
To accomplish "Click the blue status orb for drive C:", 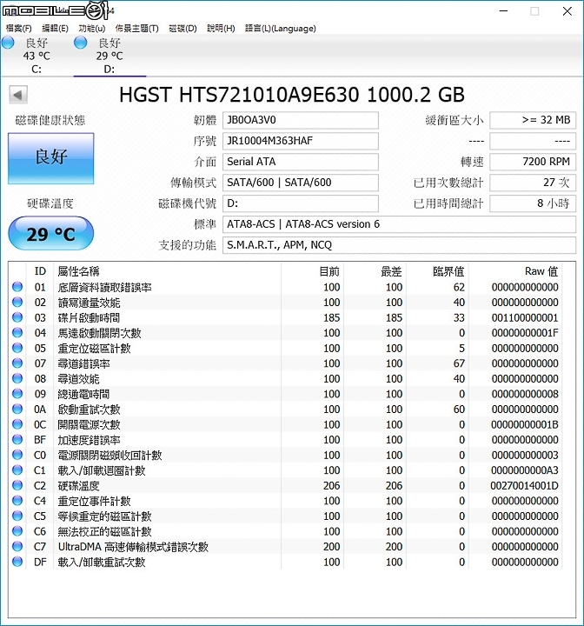I will pos(9,43).
